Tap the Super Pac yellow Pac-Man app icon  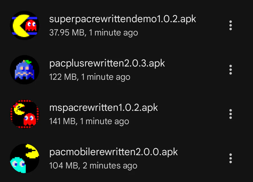[24, 25]
